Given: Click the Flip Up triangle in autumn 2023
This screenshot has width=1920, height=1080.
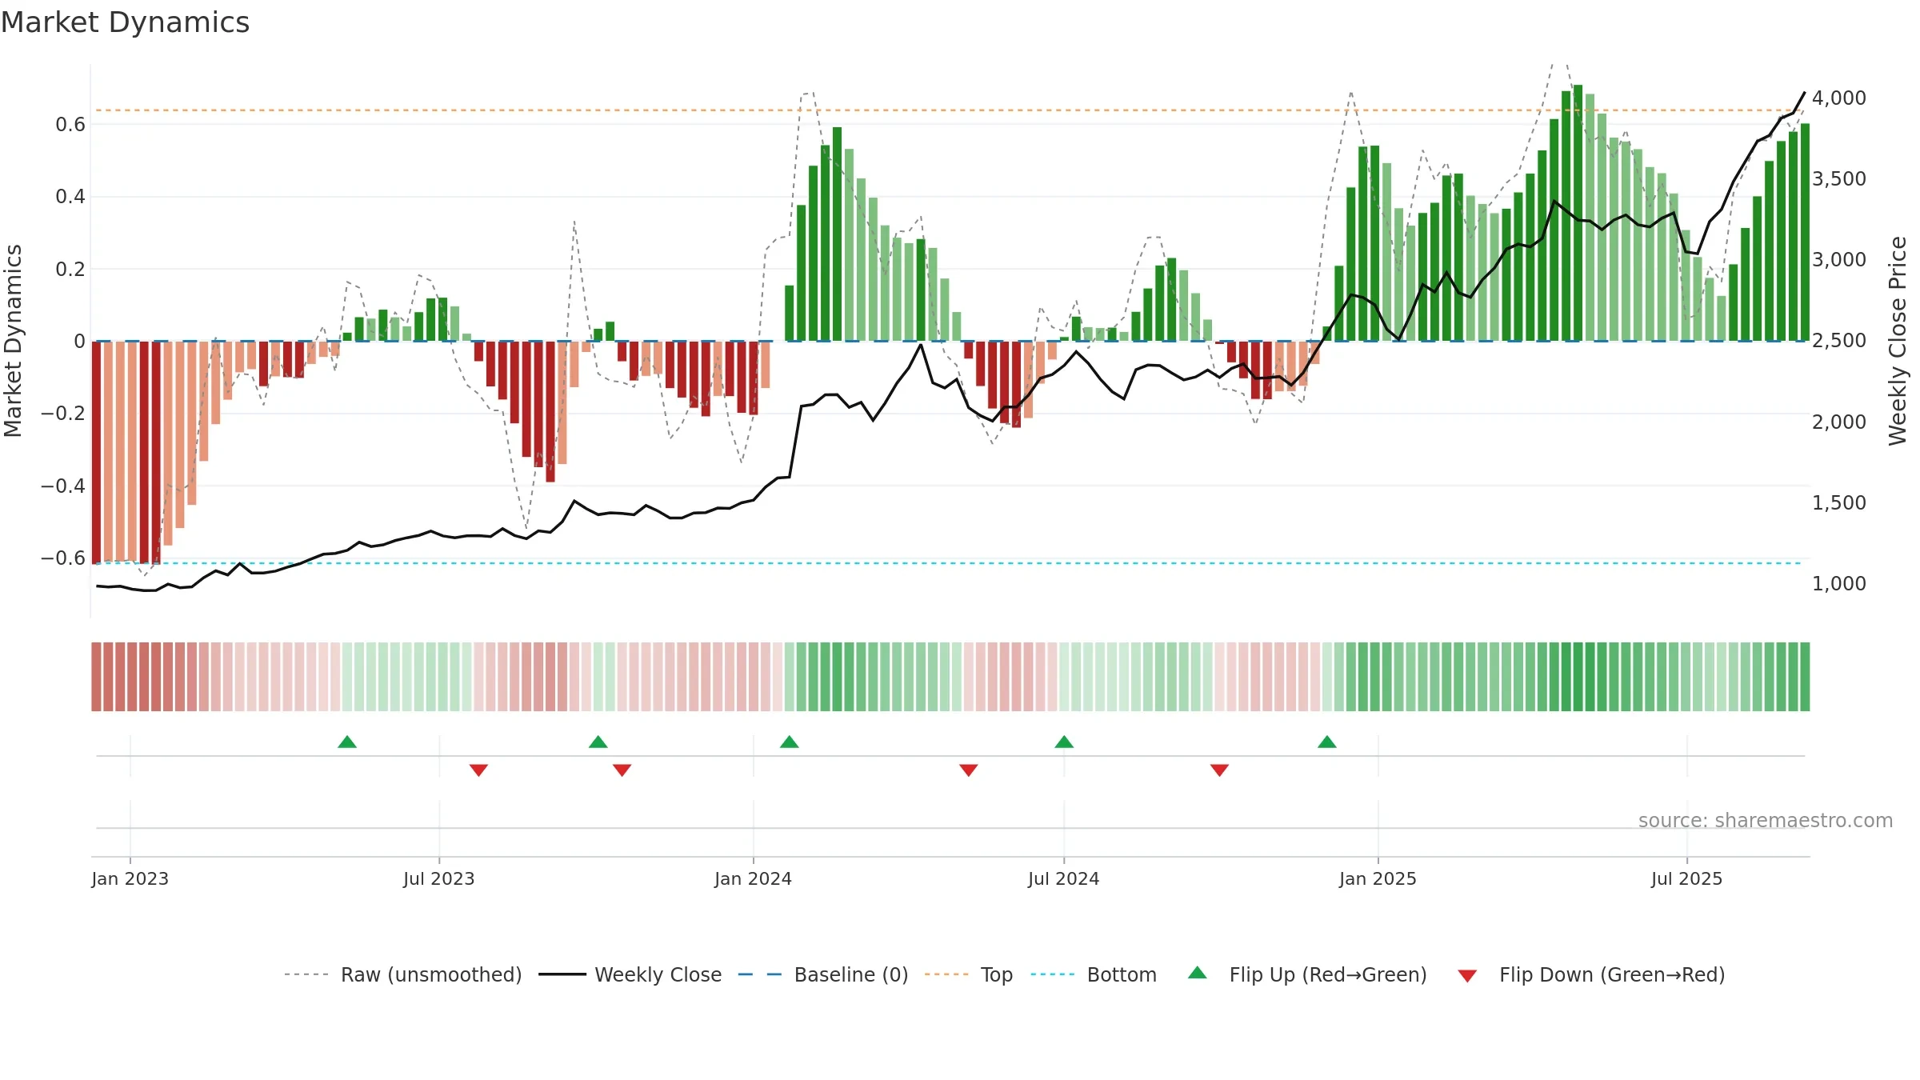Looking at the screenshot, I should tap(598, 742).
